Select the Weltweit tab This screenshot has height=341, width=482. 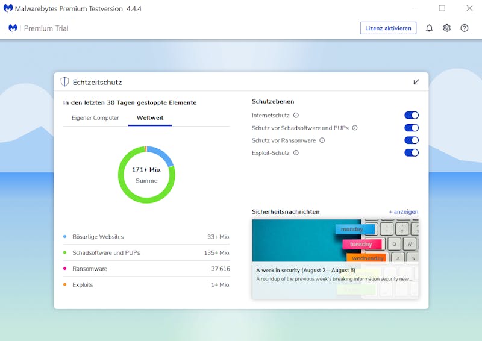(150, 117)
